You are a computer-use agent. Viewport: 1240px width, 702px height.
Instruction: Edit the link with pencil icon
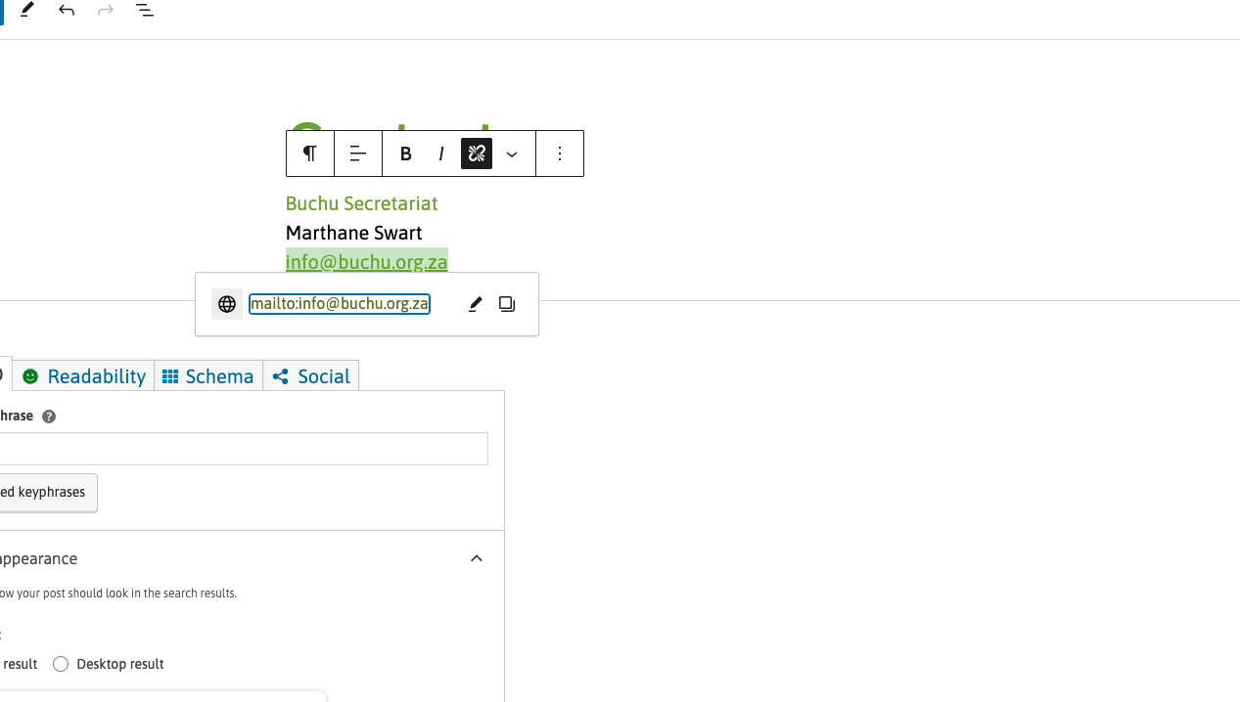tap(476, 304)
